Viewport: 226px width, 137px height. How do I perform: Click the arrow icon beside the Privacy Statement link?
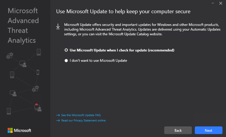58,121
